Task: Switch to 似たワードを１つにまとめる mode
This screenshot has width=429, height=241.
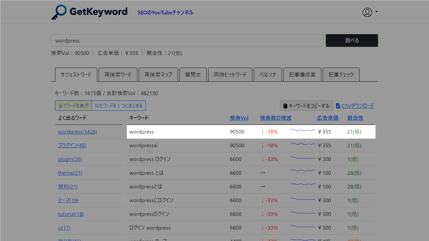Action: pos(119,105)
